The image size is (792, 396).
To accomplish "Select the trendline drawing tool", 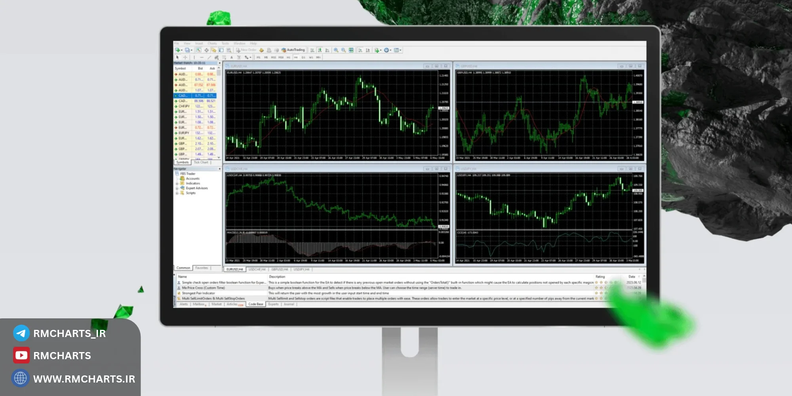I will pyautogui.click(x=209, y=57).
